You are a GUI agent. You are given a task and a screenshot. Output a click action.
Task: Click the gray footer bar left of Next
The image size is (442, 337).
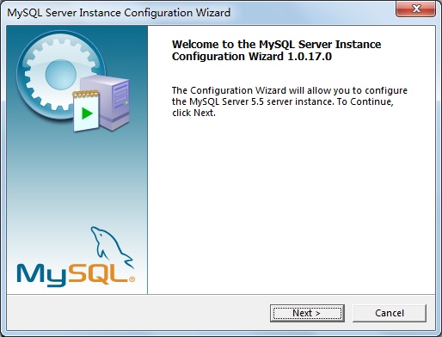tap(138, 312)
